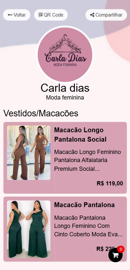
Task: Tap the Compartilhar button
Action: pyautogui.click(x=106, y=15)
